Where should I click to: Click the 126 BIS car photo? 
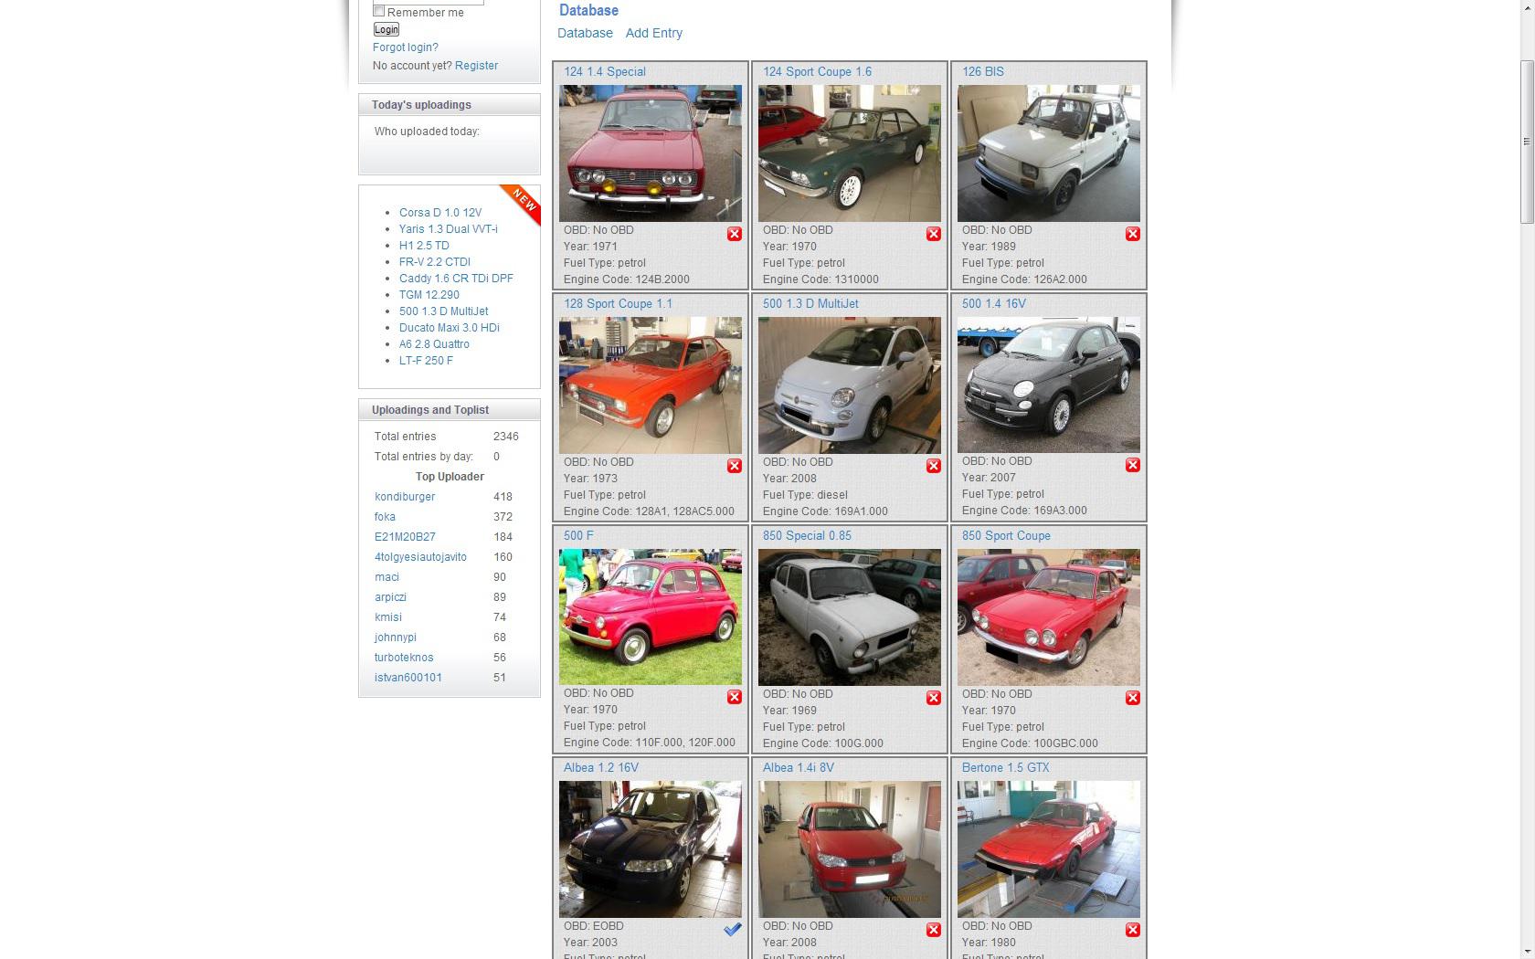[1049, 153]
